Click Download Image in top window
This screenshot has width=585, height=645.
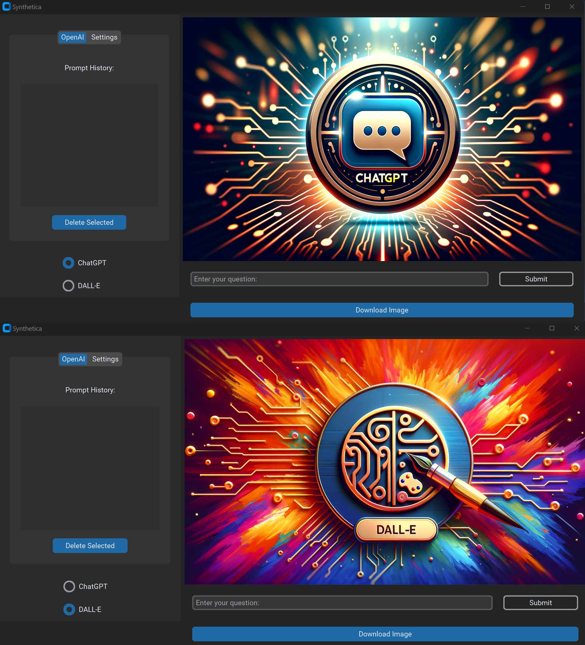382,310
